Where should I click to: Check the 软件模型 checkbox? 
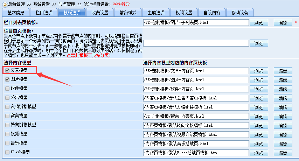pos(7,89)
